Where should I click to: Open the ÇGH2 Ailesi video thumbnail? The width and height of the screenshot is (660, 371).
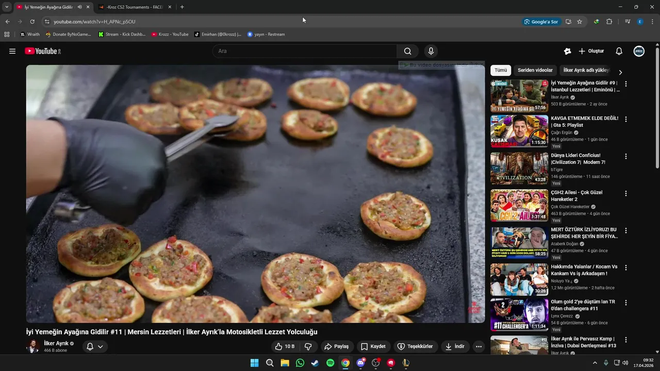tap(519, 205)
